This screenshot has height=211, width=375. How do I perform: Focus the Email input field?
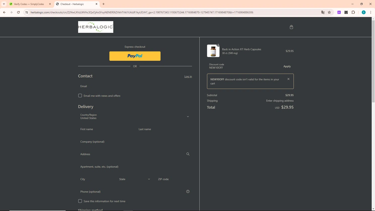coord(135,86)
